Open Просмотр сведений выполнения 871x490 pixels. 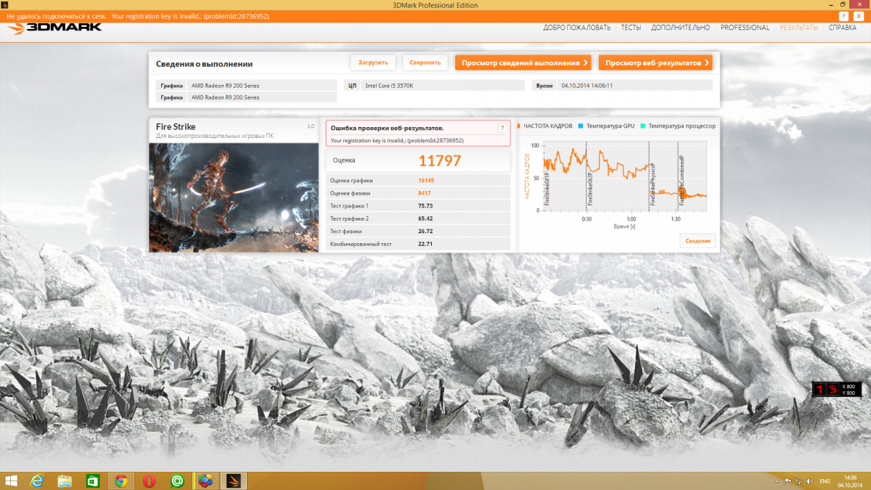tap(523, 62)
